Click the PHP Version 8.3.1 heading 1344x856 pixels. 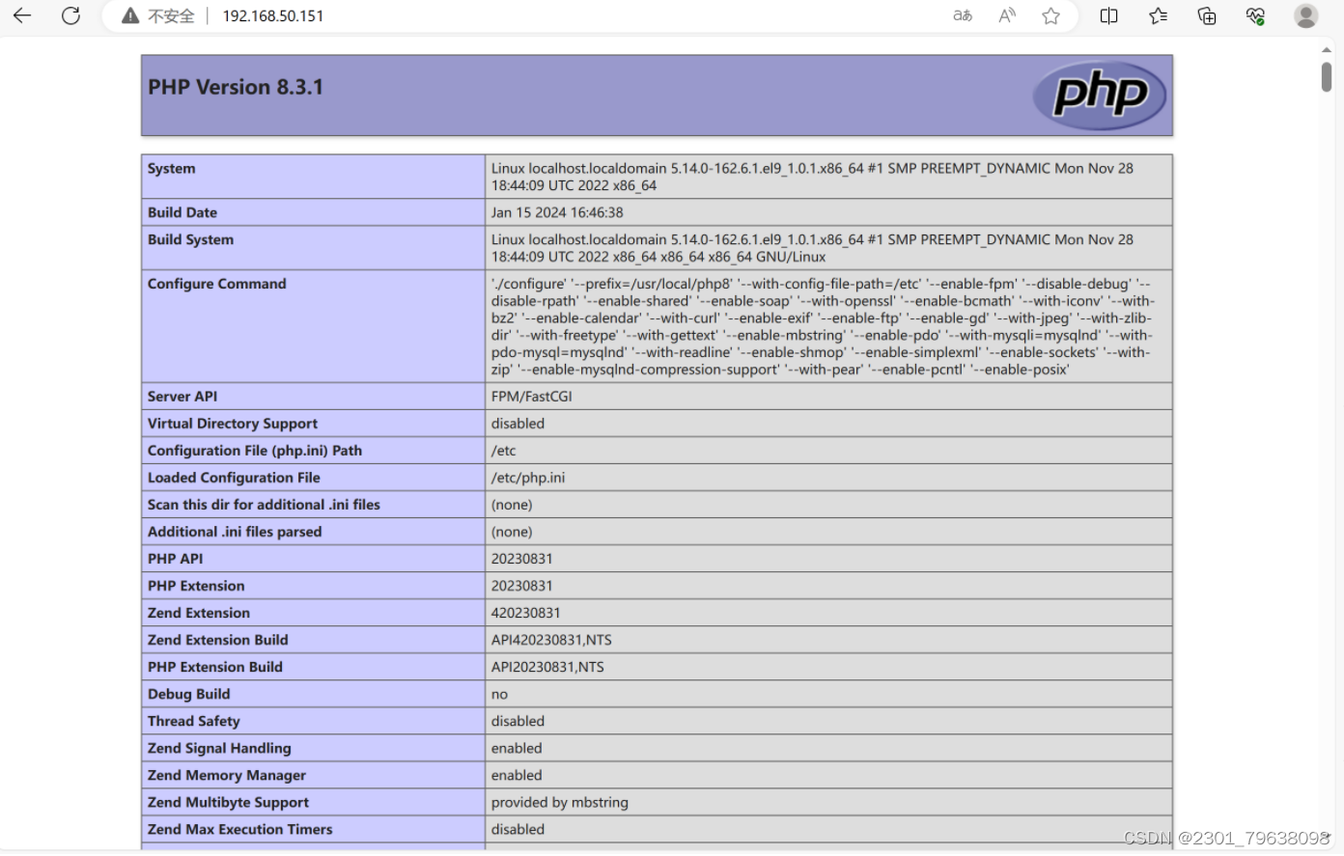point(236,87)
